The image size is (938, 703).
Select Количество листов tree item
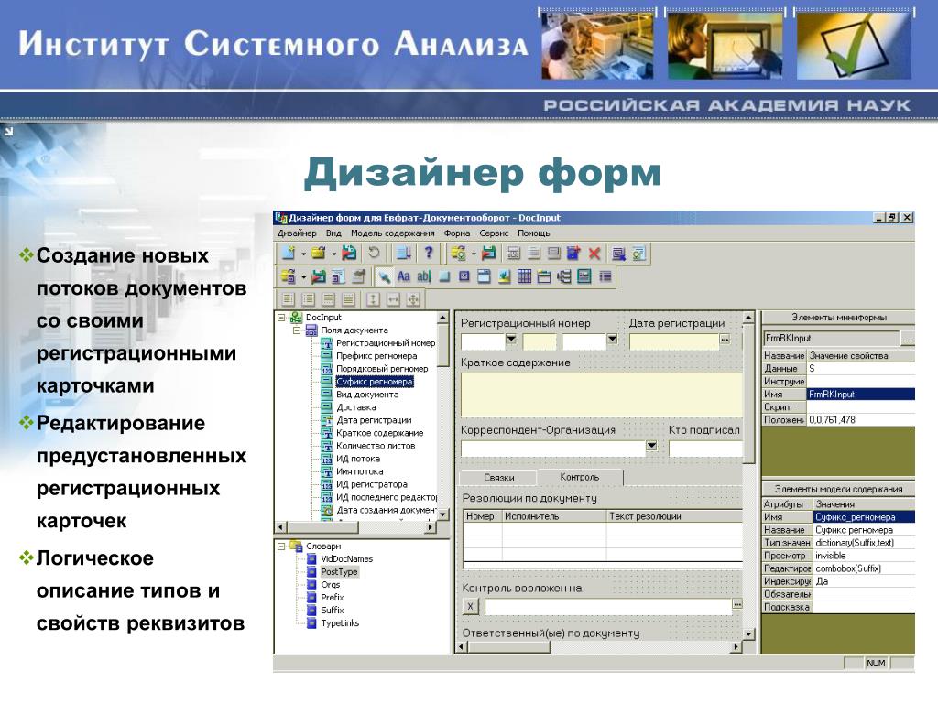376,446
